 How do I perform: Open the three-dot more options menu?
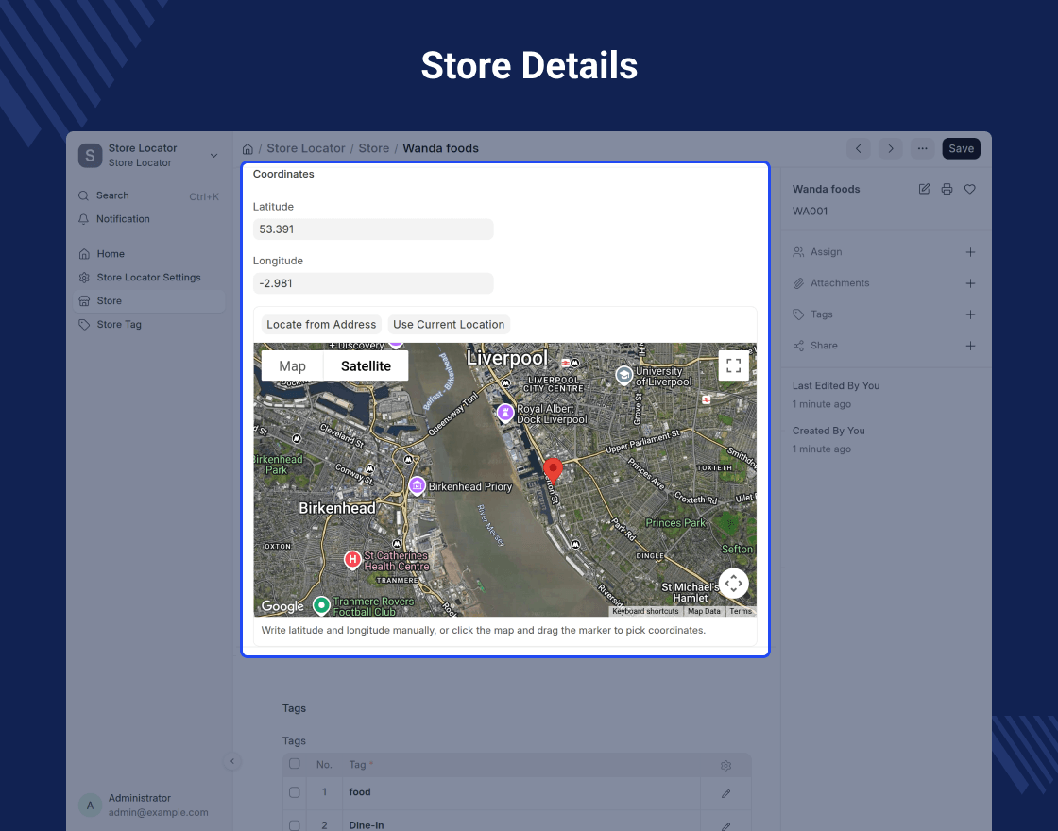pos(922,148)
